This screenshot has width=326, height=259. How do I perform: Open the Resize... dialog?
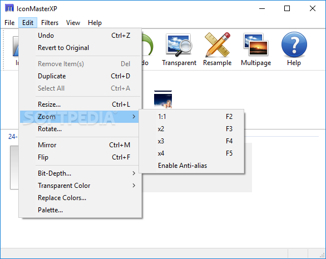81,104
